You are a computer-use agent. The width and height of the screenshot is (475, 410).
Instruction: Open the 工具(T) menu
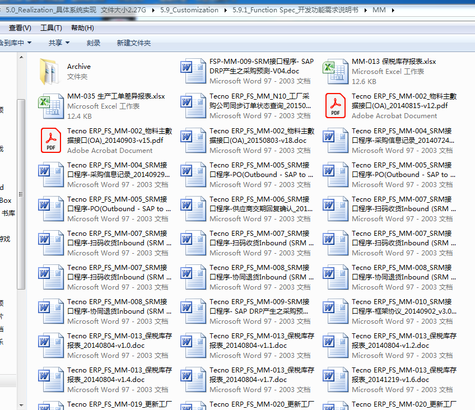(x=51, y=28)
